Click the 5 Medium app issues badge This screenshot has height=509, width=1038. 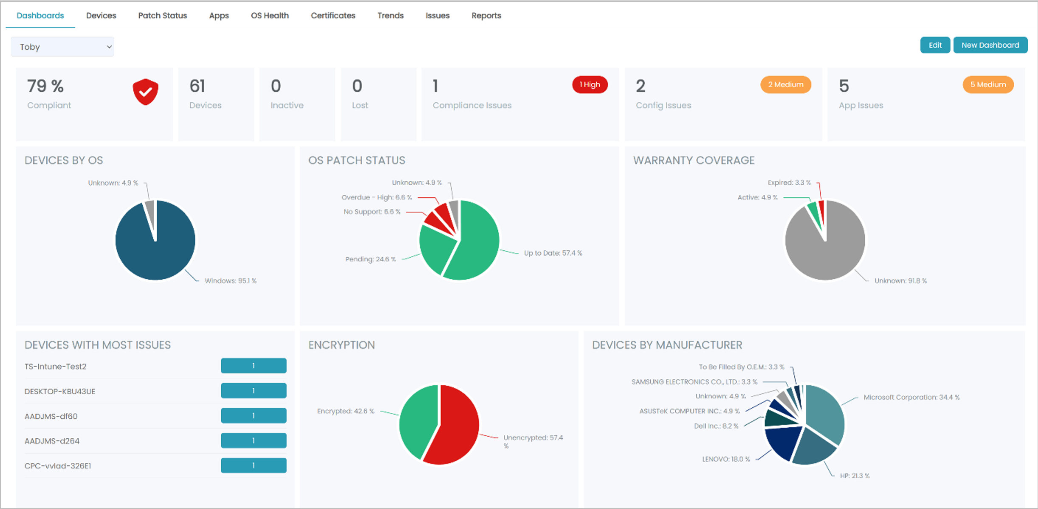pyautogui.click(x=988, y=84)
